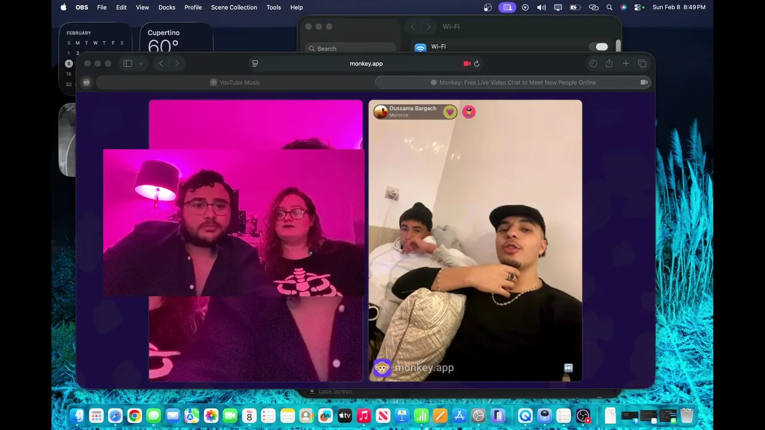The height and width of the screenshot is (430, 765).
Task: Toggle the Wi-Fi switch in Settings window
Action: click(598, 47)
